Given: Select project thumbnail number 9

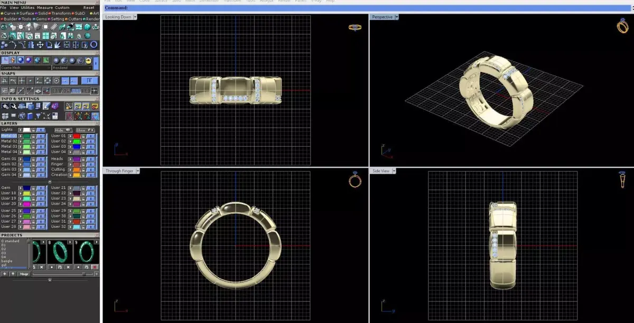Looking at the screenshot, I should pyautogui.click(x=87, y=252).
